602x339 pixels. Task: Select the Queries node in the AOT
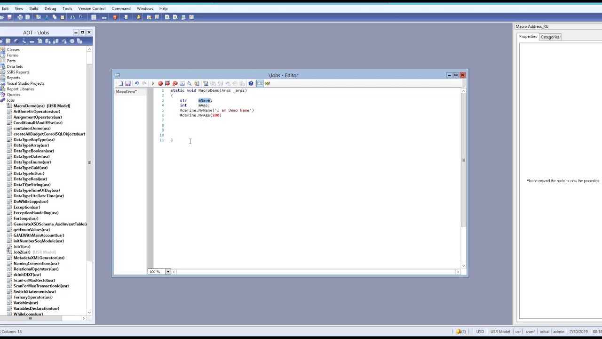click(13, 95)
